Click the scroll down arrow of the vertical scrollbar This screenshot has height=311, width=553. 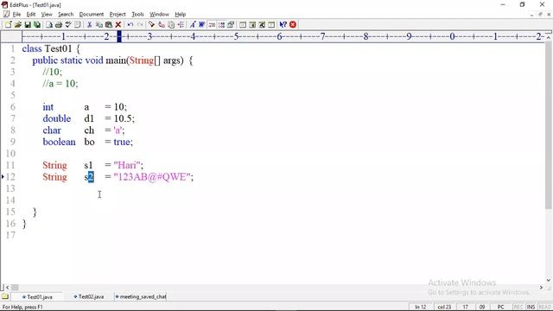point(548,280)
